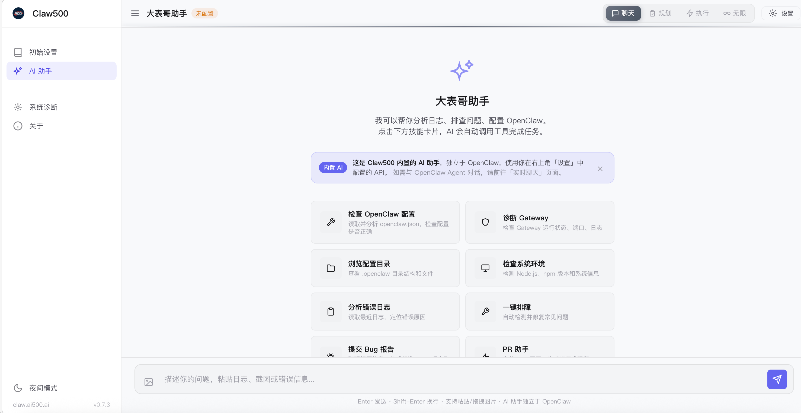Click the folder icon on 浏览配置目录 card
Screen dimensions: 801x413
pos(331,268)
